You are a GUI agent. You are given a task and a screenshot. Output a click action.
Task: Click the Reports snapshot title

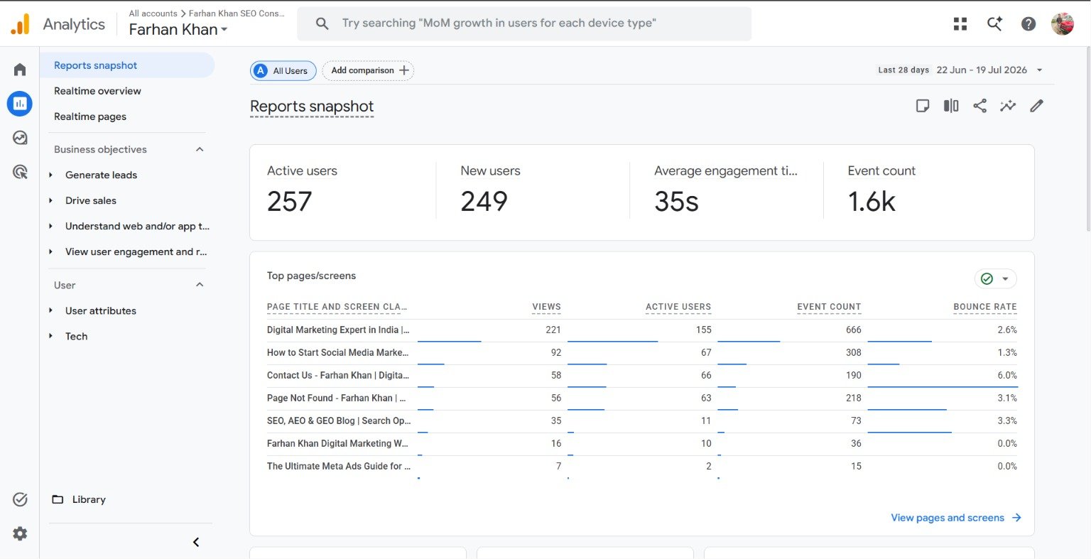pos(312,107)
